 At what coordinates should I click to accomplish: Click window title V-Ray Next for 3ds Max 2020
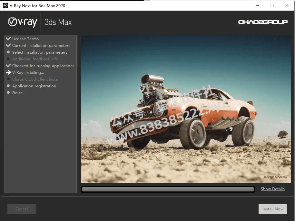[37, 6]
